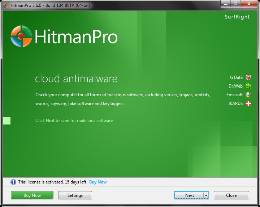Click the IKARUS label
Screen dimensions: 260x207
(x=235, y=103)
